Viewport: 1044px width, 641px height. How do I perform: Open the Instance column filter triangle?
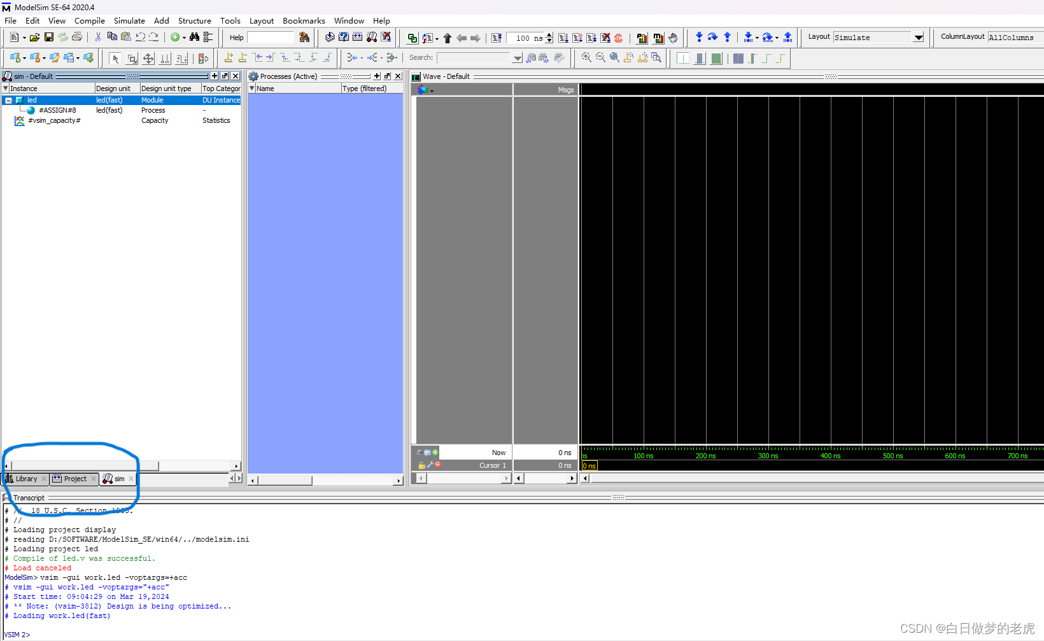6,88
